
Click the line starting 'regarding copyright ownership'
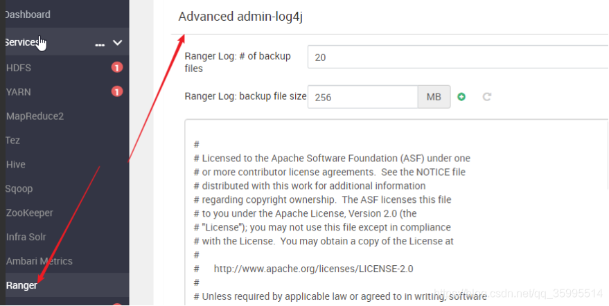tap(322, 200)
